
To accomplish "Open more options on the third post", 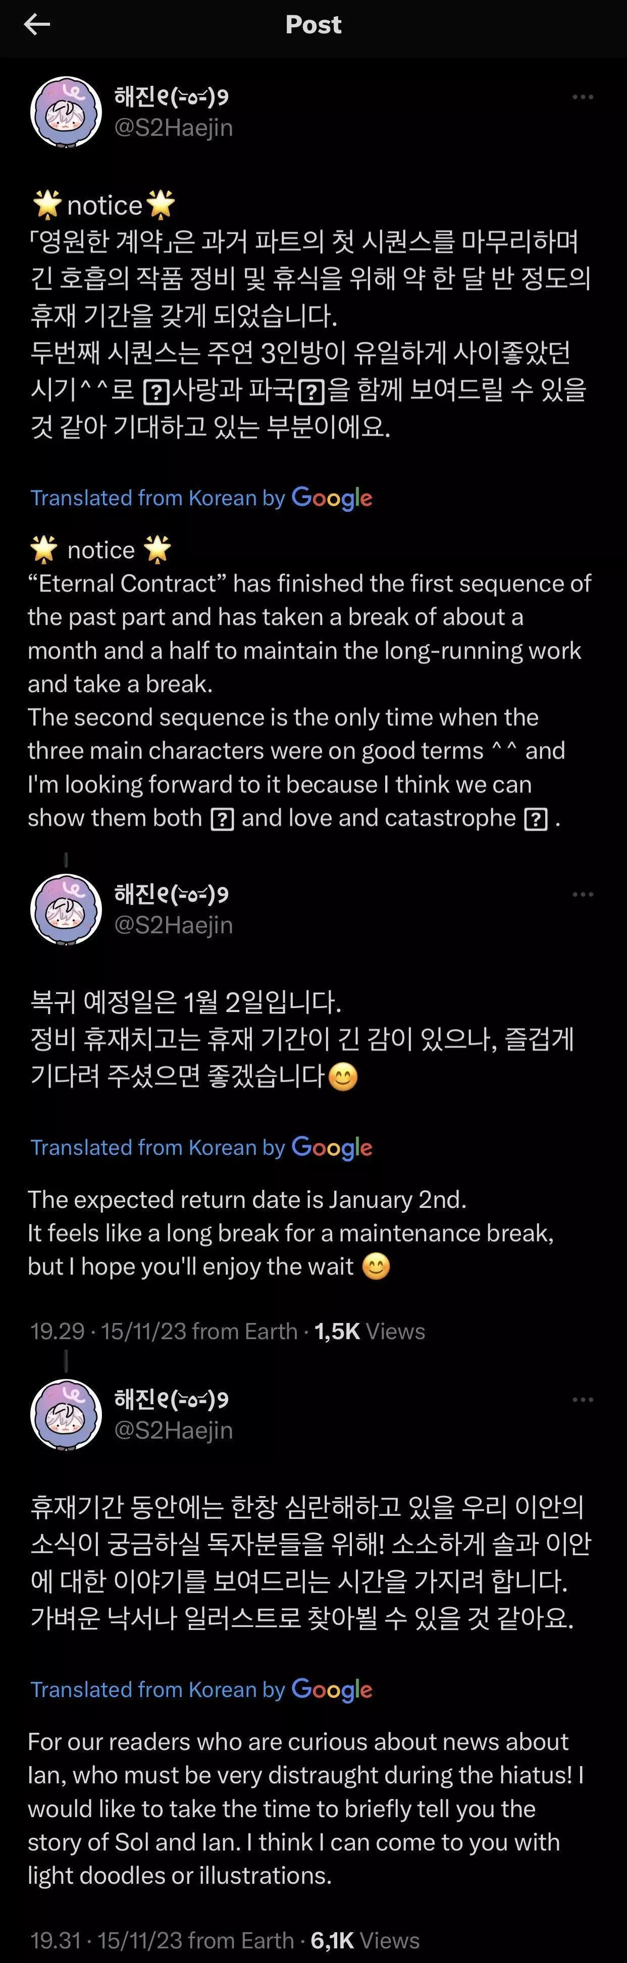I will pos(582,1399).
